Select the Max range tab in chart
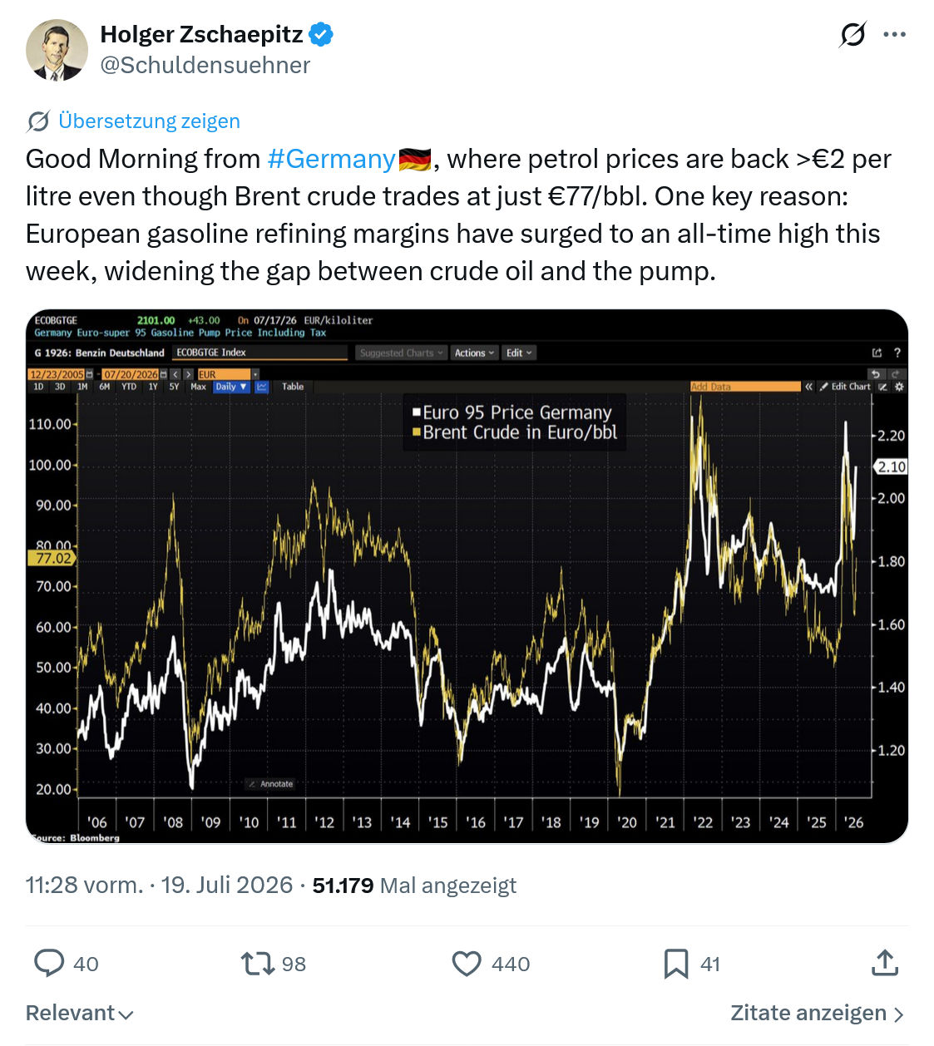 [198, 387]
